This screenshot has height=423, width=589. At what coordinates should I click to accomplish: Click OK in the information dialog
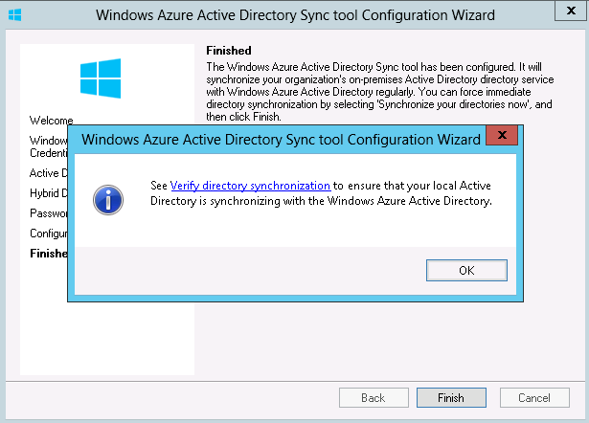466,270
